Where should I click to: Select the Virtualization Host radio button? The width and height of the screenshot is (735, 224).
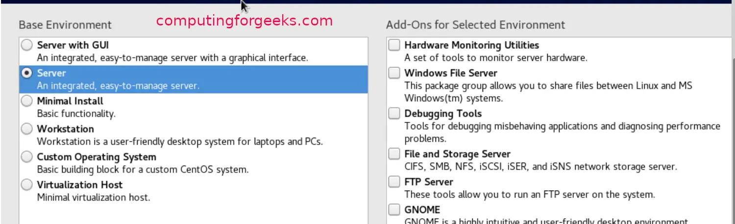[x=27, y=185]
